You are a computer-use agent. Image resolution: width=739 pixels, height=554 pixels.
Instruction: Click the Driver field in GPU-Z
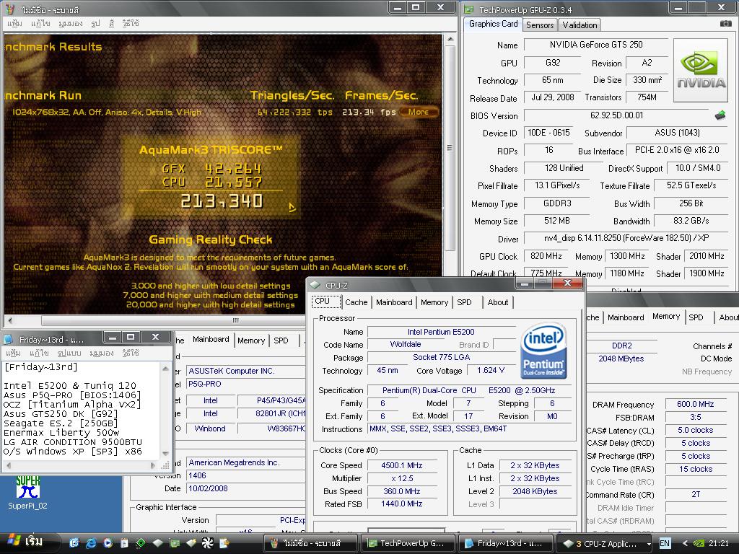(626, 238)
